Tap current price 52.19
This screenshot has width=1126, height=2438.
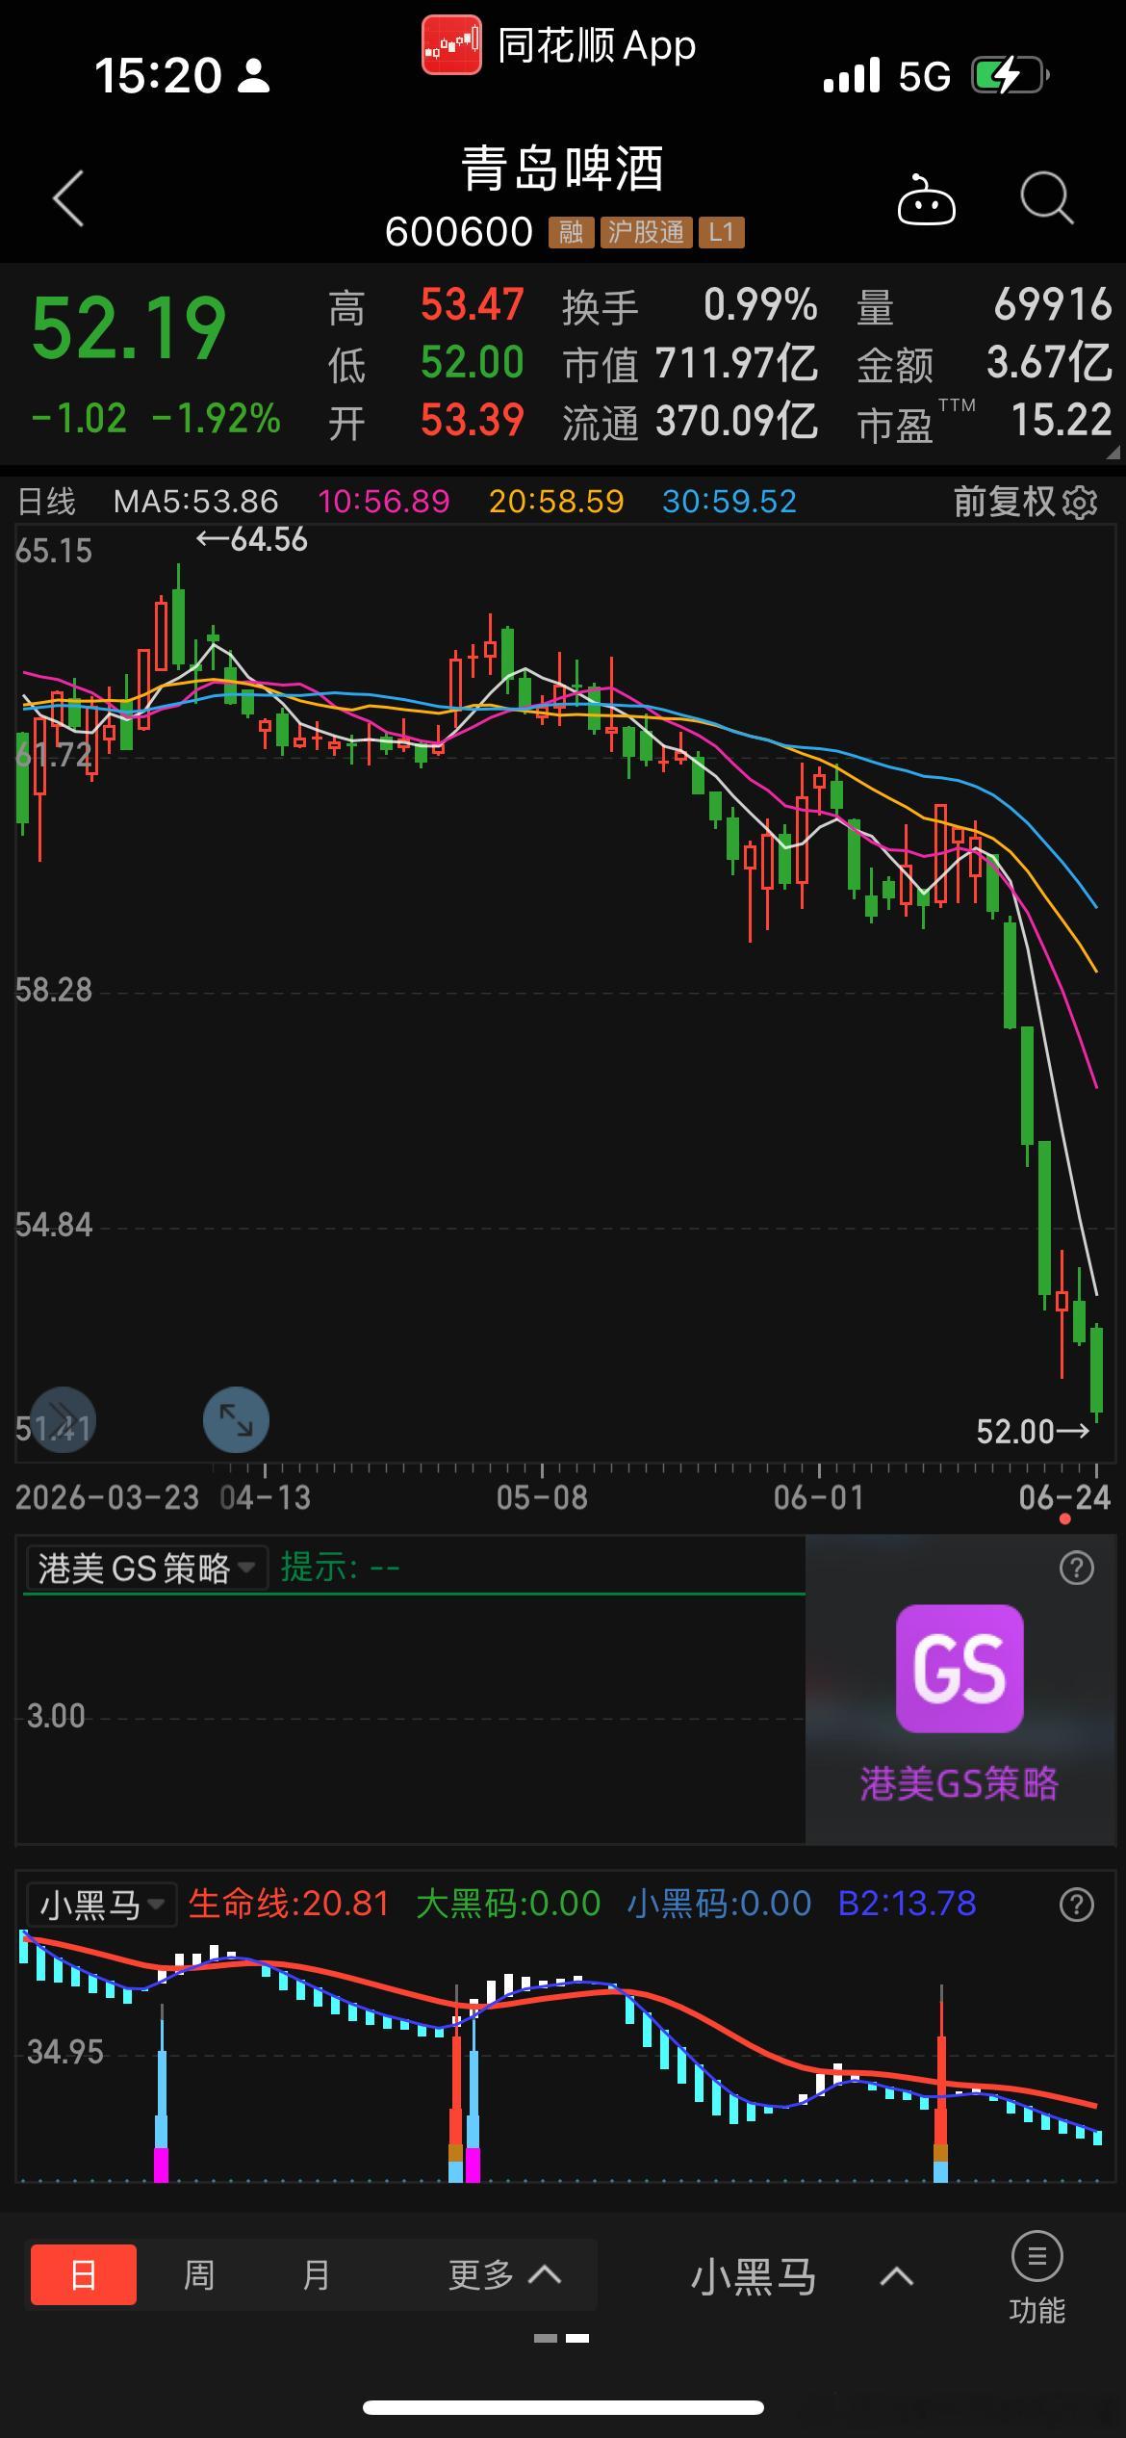129,330
